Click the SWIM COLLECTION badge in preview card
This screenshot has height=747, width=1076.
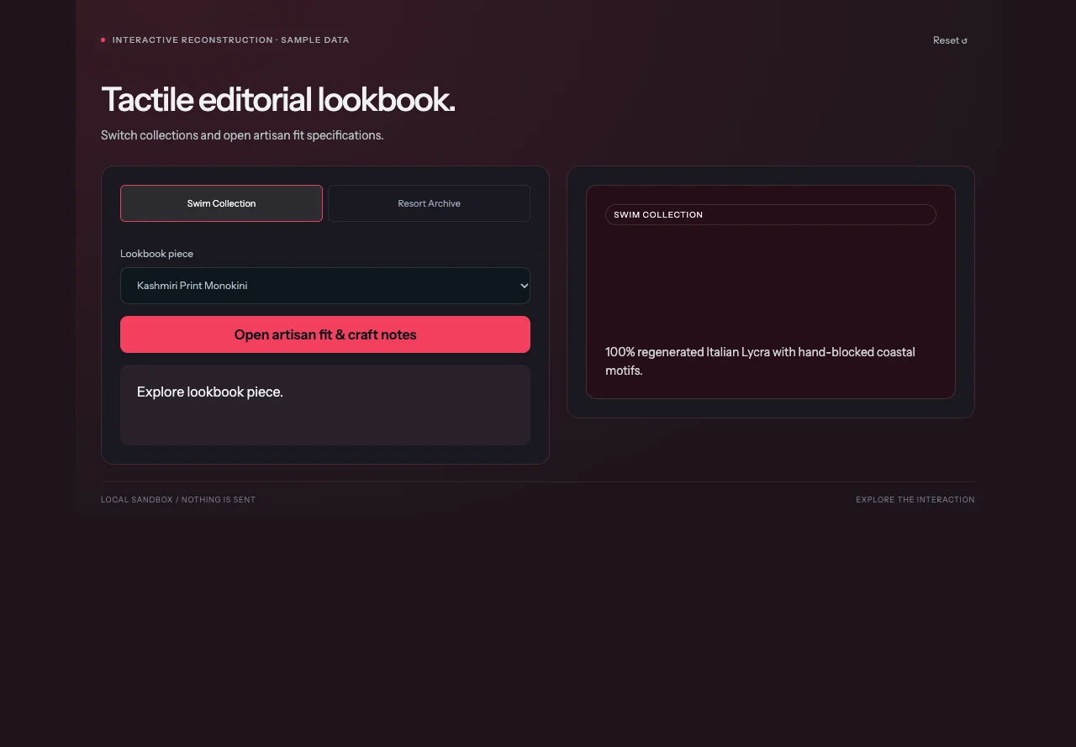coord(770,214)
